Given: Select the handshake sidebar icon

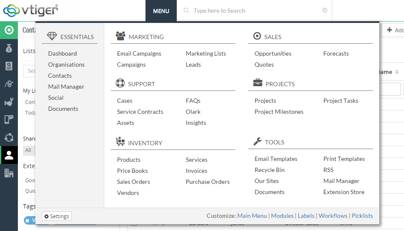Looking at the screenshot, I should click(x=9, y=84).
